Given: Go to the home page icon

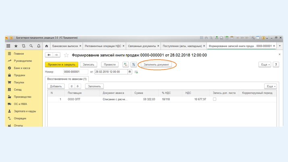Looking at the screenshot, I should click(x=46, y=46).
